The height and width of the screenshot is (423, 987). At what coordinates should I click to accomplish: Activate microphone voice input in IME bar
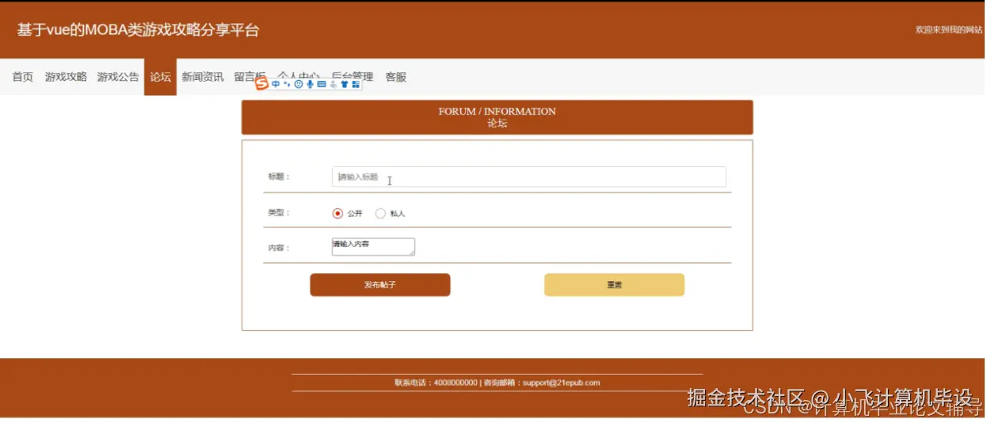(x=310, y=84)
